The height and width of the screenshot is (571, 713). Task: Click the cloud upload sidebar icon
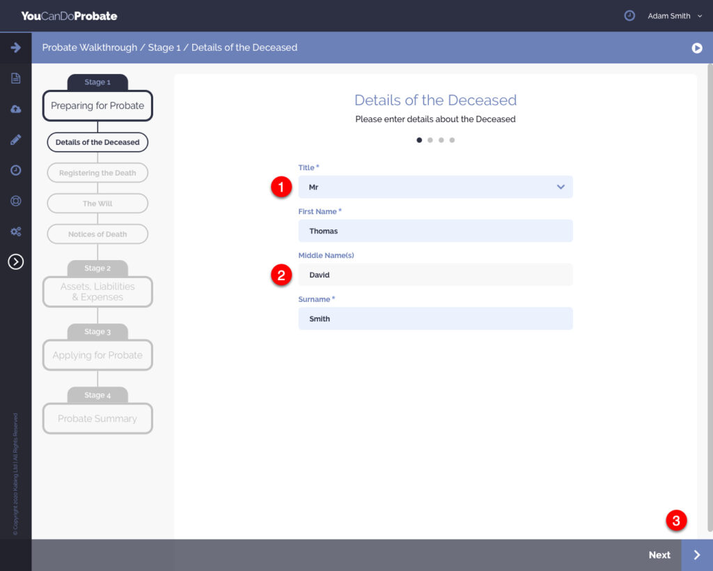15,109
